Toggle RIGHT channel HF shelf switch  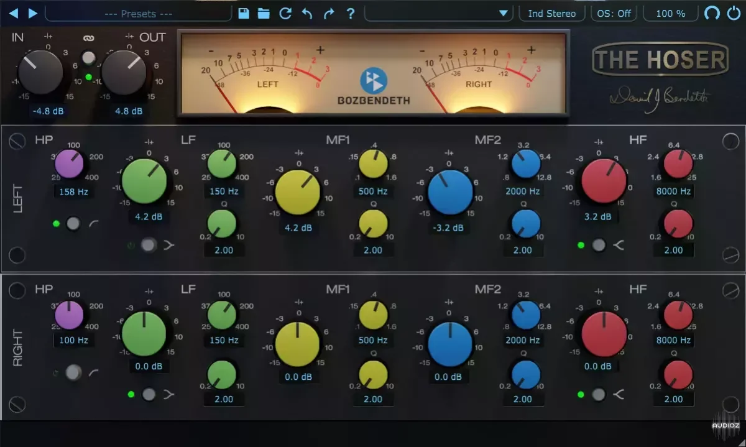[x=599, y=394]
